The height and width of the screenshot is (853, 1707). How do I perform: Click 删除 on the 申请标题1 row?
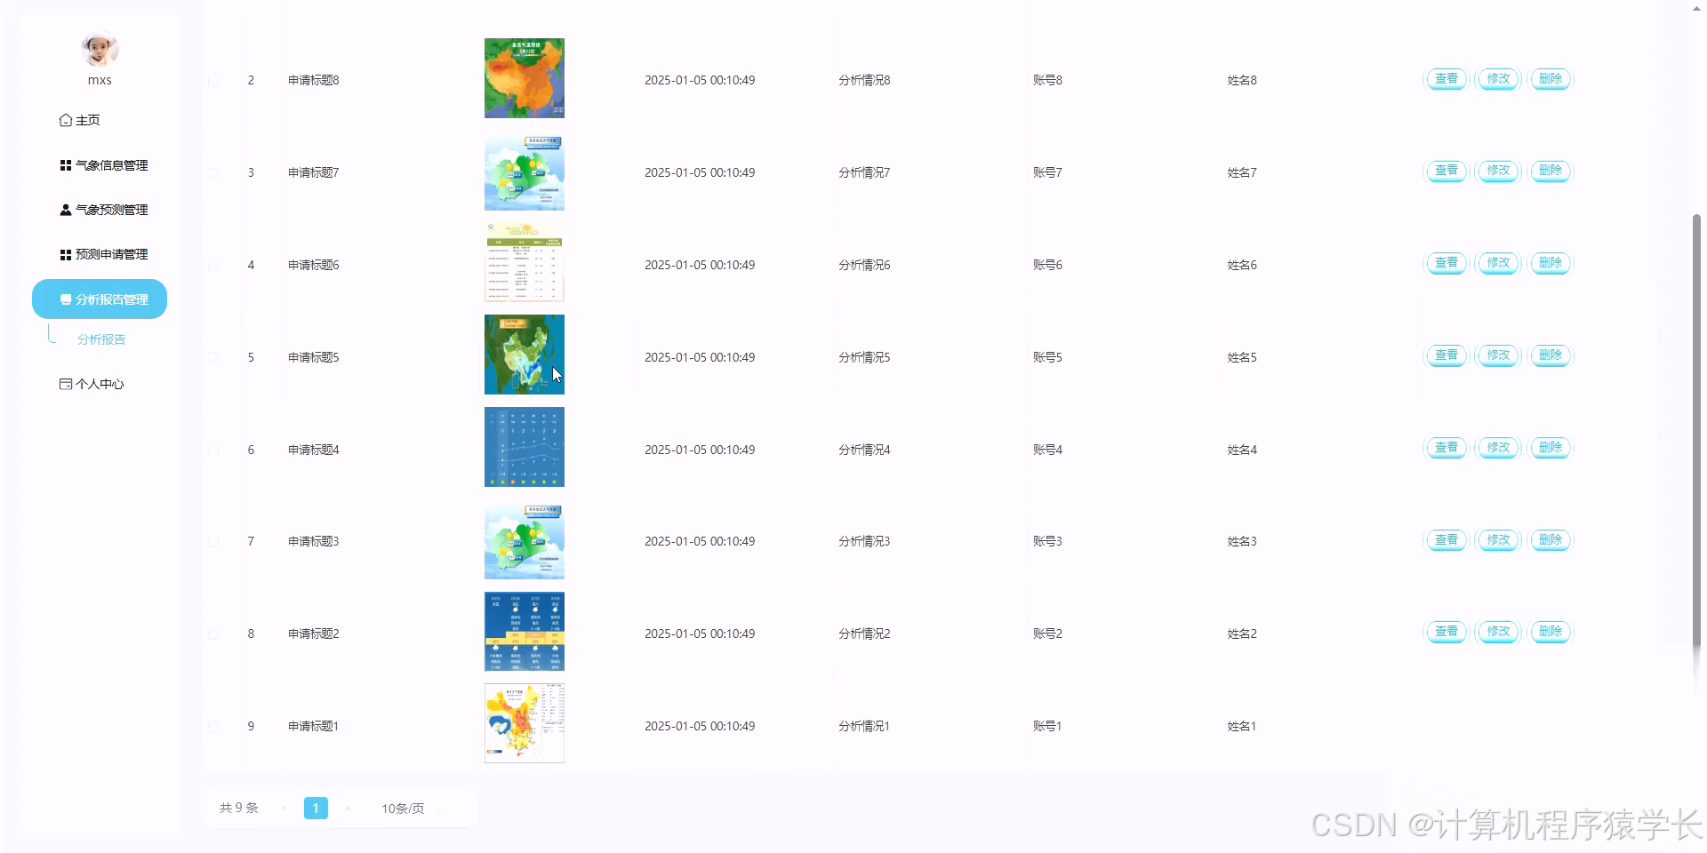[1551, 726]
